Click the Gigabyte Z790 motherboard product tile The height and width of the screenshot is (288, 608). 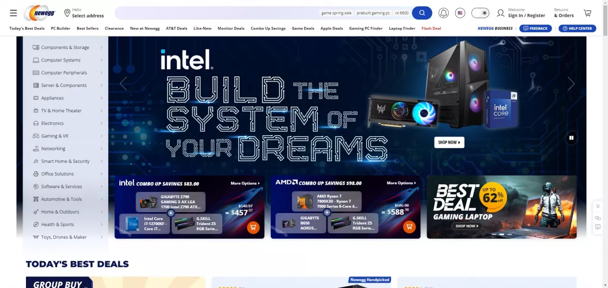[171, 202]
